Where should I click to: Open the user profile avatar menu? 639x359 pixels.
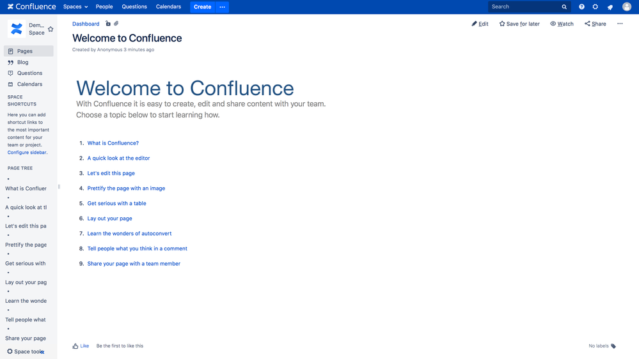click(627, 6)
